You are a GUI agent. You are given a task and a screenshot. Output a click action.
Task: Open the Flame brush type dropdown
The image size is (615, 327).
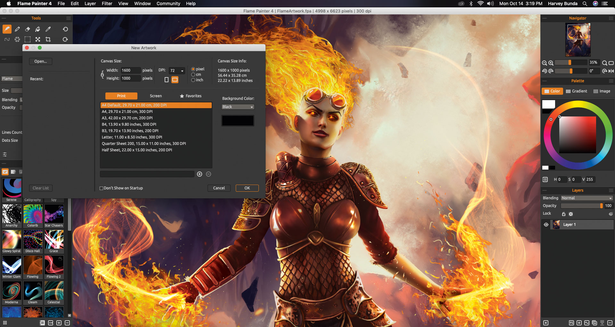12,79
